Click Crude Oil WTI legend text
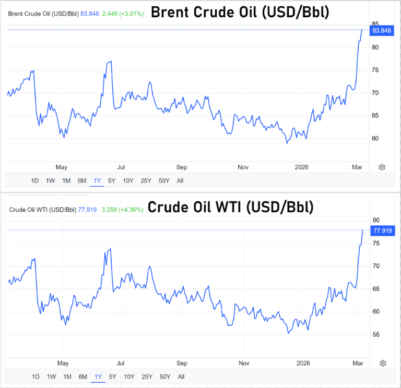401x388 pixels. [42, 210]
